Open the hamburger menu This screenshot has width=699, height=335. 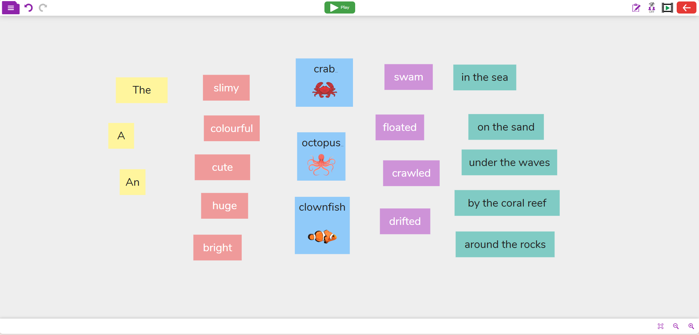(x=11, y=7)
